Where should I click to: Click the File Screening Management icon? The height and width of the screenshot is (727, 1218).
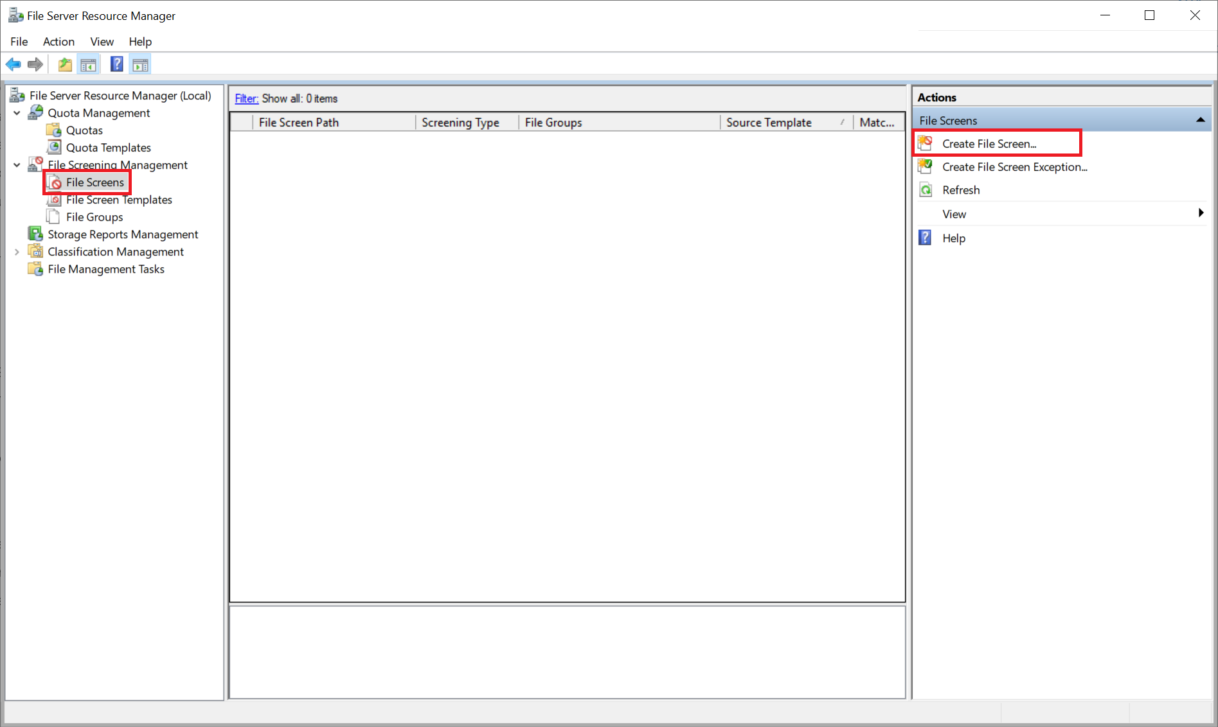(35, 164)
